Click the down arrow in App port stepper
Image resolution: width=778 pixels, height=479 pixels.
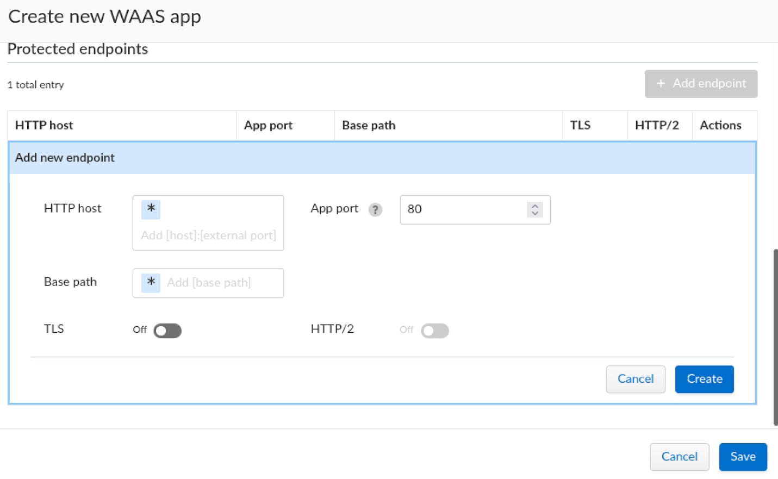tap(535, 213)
